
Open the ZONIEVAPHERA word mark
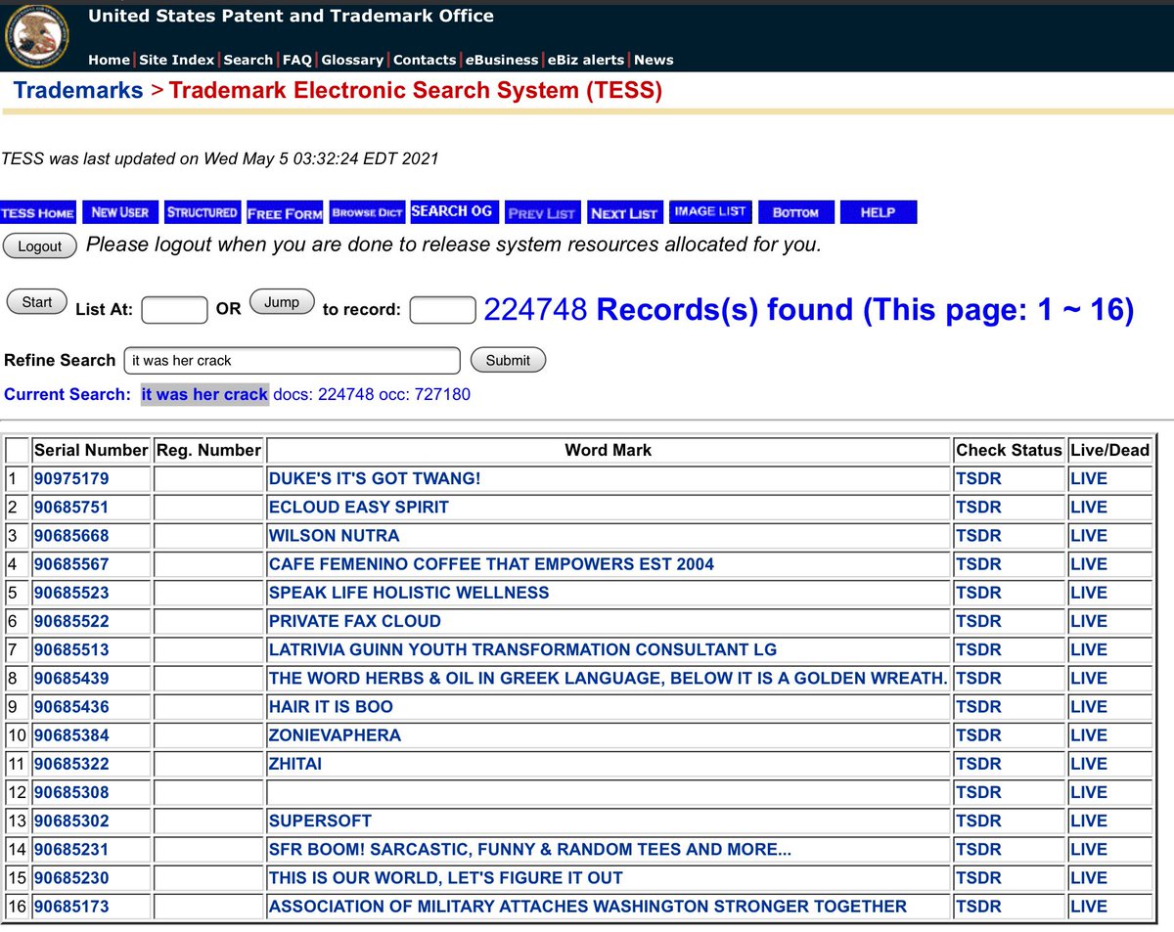tap(335, 733)
